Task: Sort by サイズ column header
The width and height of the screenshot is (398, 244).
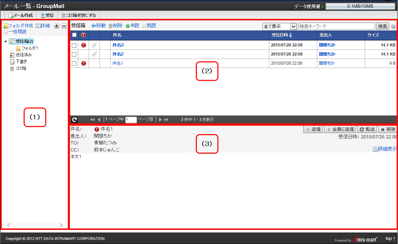Action: (x=373, y=35)
